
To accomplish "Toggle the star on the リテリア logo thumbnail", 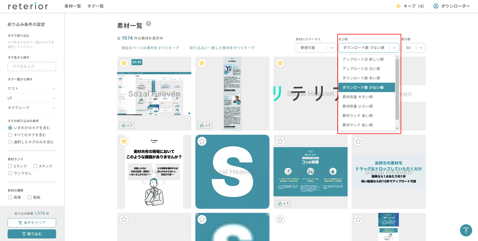I will click(x=280, y=63).
